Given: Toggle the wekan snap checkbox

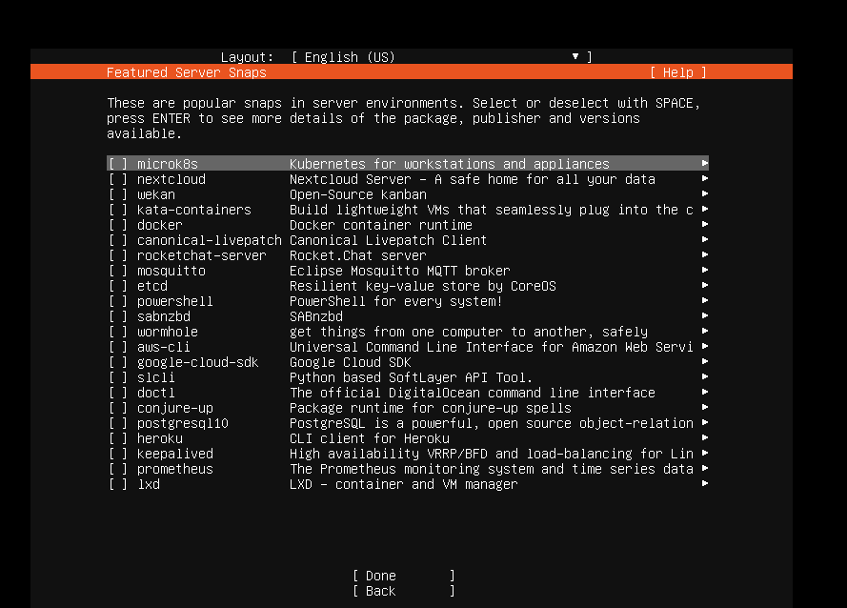Looking at the screenshot, I should [118, 194].
